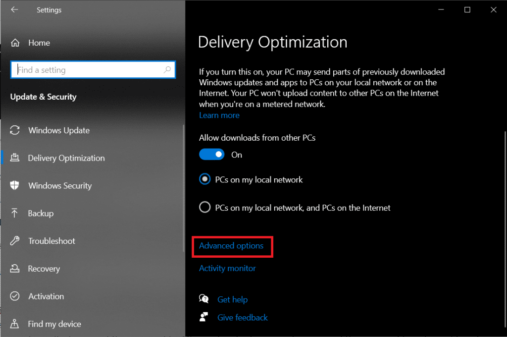Click the Find my device icon
Screen dimensions: 507x337
[x=15, y=324]
